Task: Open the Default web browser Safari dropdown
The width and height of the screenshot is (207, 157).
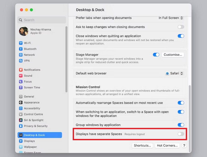Action: pos(174,73)
